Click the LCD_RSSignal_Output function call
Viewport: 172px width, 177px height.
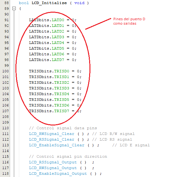[x=53, y=162]
